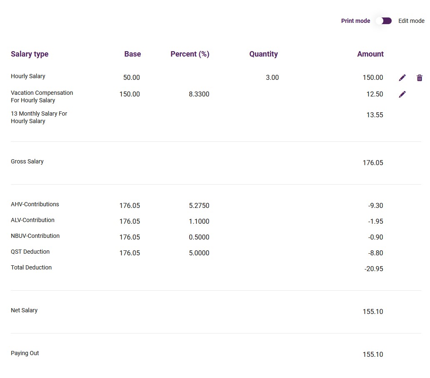Click the Gross Salary amount 176.05

[x=372, y=163]
